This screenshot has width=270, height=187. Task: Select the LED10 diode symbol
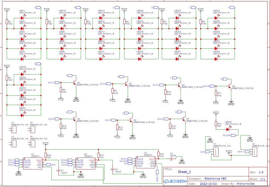[63, 18]
